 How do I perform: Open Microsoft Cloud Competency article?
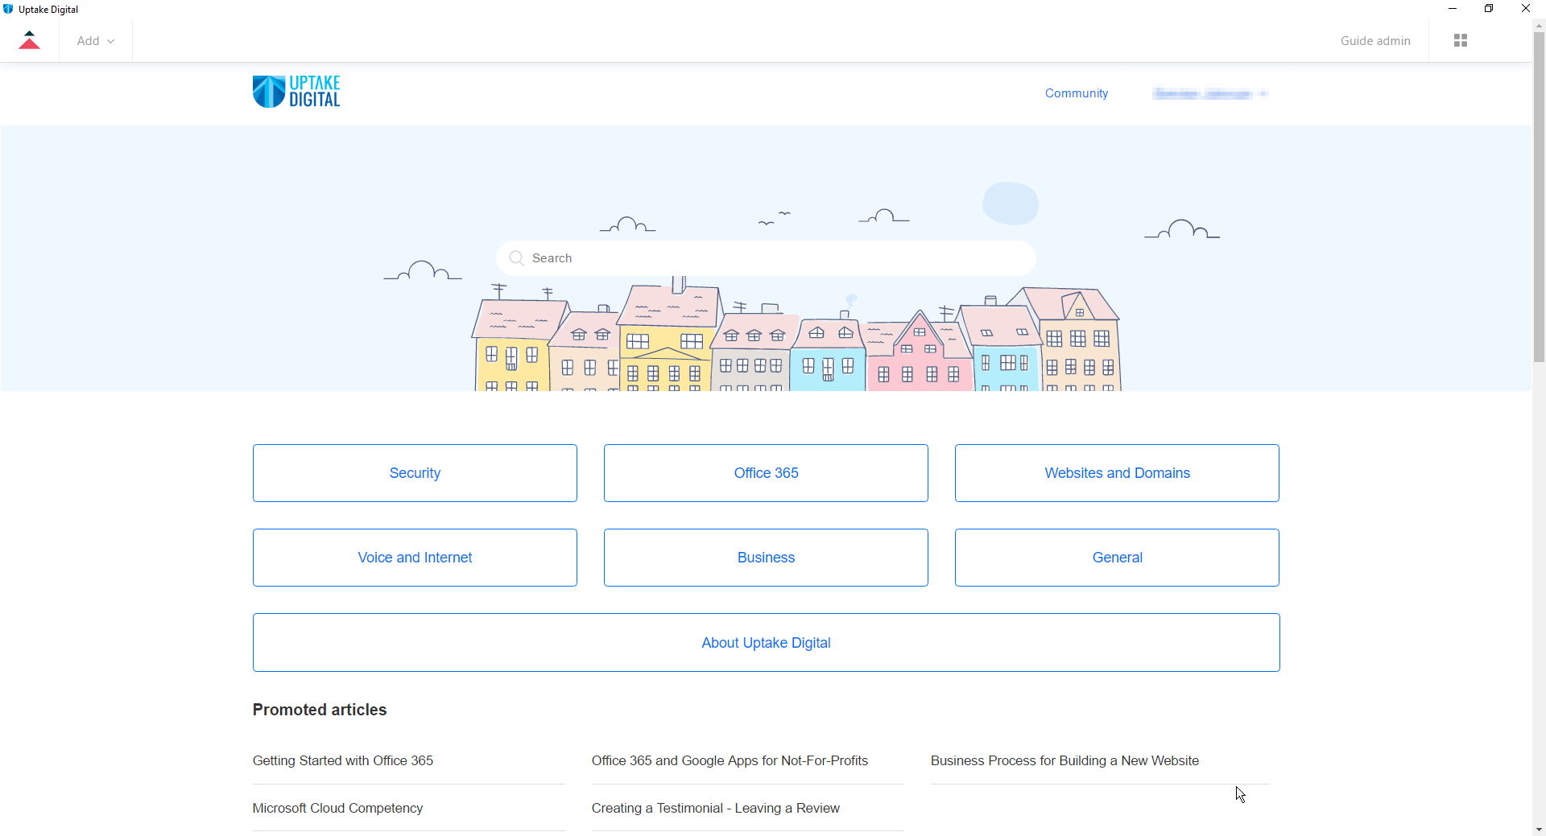coord(337,808)
